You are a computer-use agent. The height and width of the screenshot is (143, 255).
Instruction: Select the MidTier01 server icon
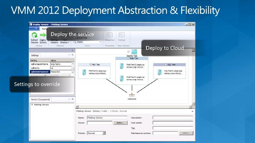point(84,72)
